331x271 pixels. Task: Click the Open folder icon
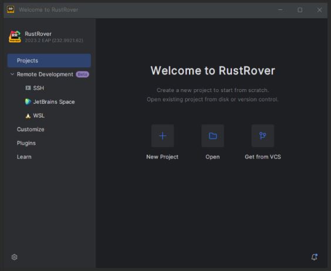[212, 135]
